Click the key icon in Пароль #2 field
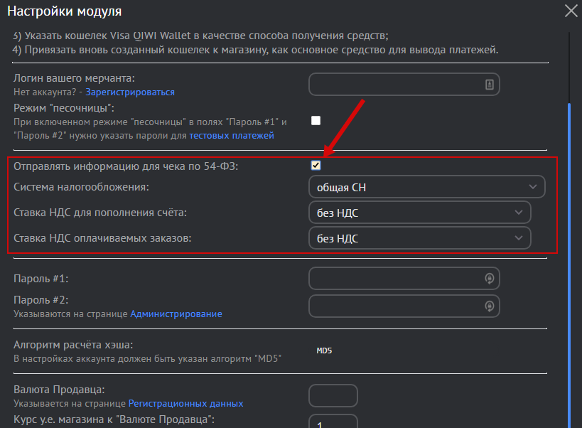Viewport: 582px width, 428px height. [489, 306]
